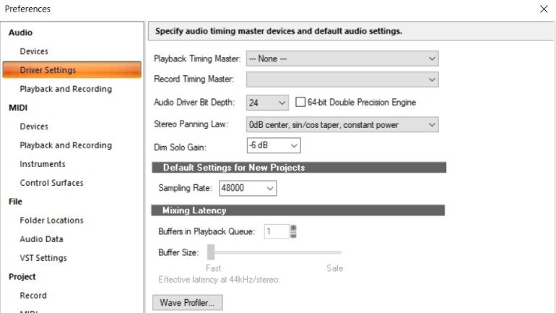Select VST Settings page
This screenshot has height=313, width=556.
coord(43,258)
